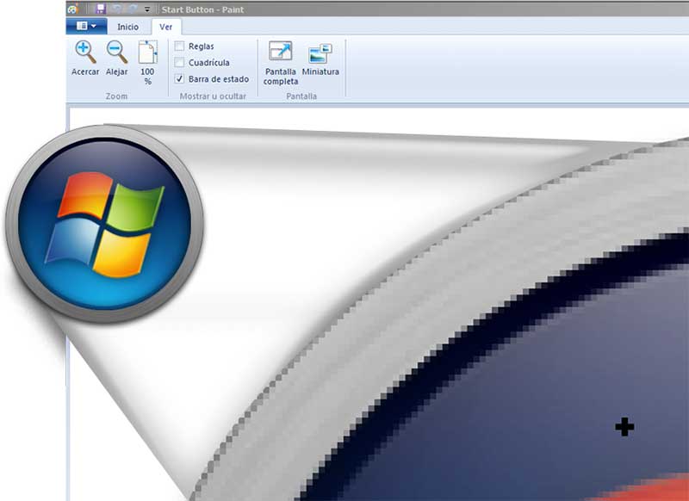Open the blue Paint file menu dropdown
This screenshot has width=689, height=501.
(x=87, y=27)
